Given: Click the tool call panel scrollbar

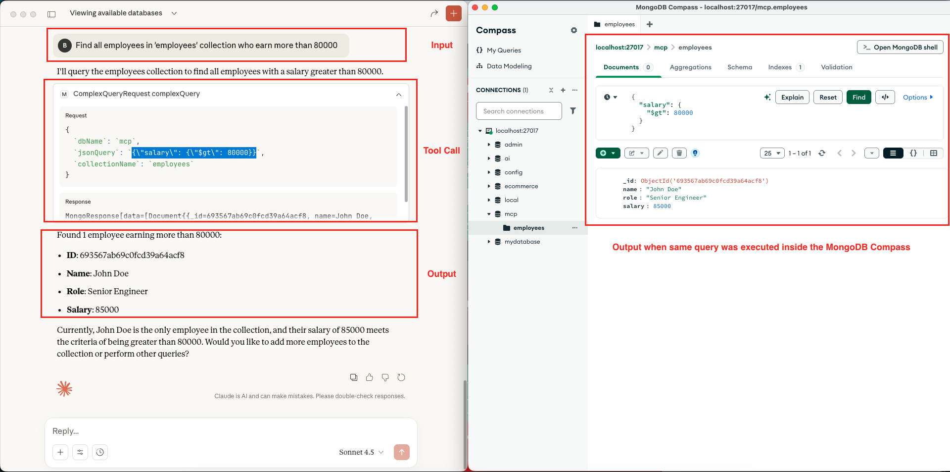Looking at the screenshot, I should [x=406, y=154].
